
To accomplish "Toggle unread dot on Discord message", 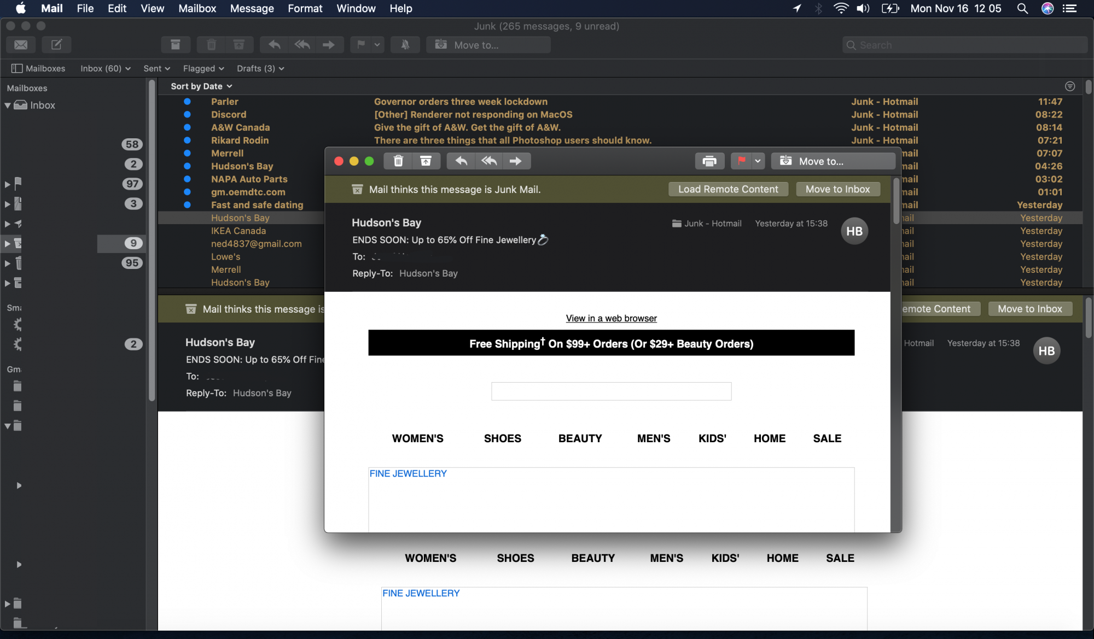I will 187,114.
